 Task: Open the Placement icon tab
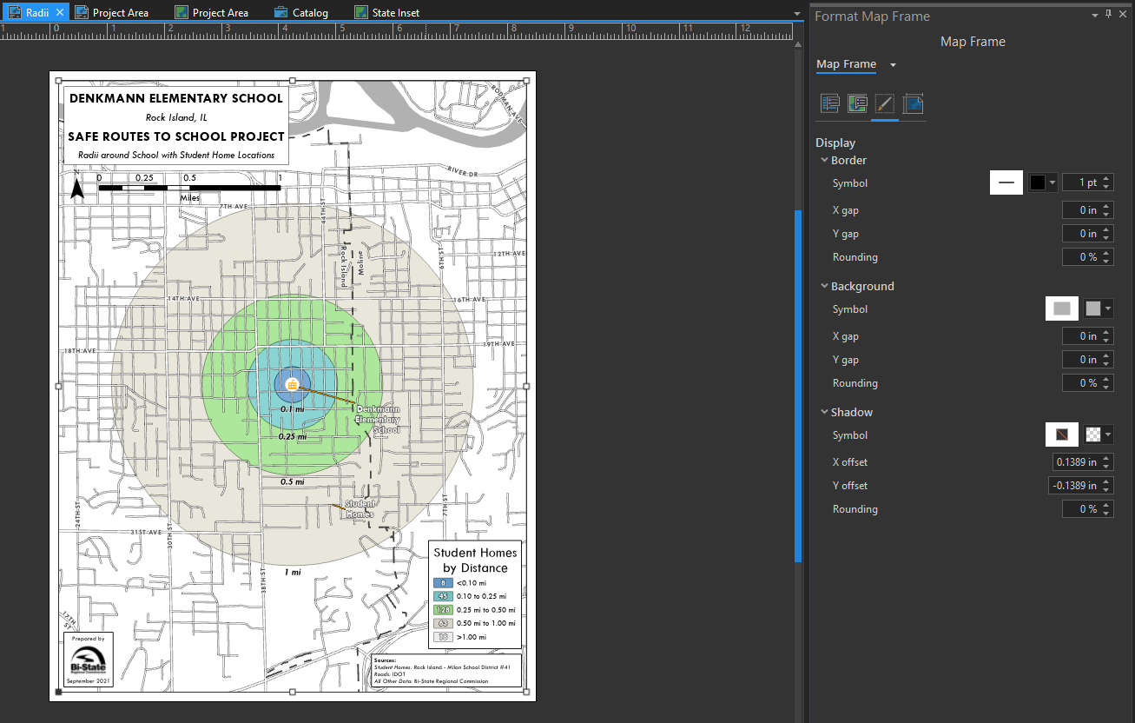click(x=912, y=104)
